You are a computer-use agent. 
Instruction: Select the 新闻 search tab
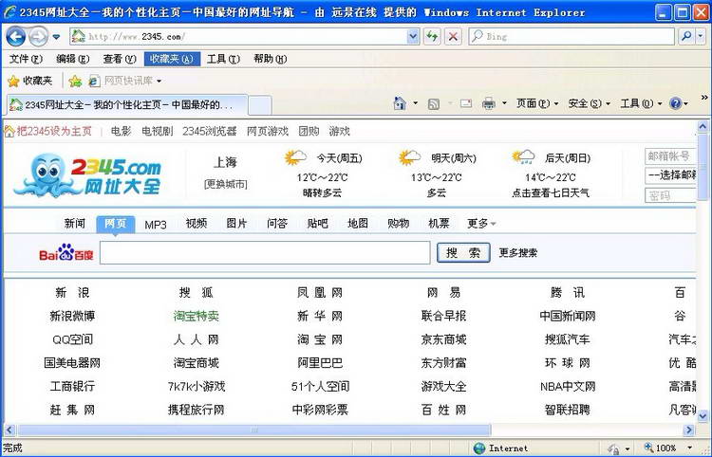pyautogui.click(x=74, y=224)
